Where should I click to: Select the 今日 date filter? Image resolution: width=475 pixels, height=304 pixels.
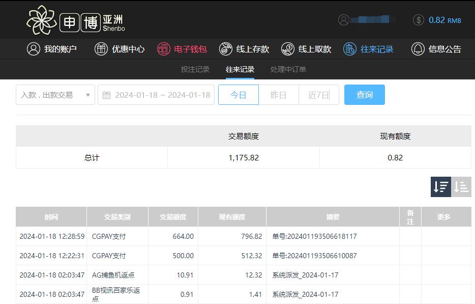click(x=239, y=95)
